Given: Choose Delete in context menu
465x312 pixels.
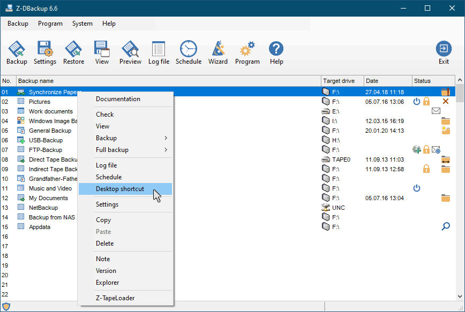Looking at the screenshot, I should coord(125,243).
